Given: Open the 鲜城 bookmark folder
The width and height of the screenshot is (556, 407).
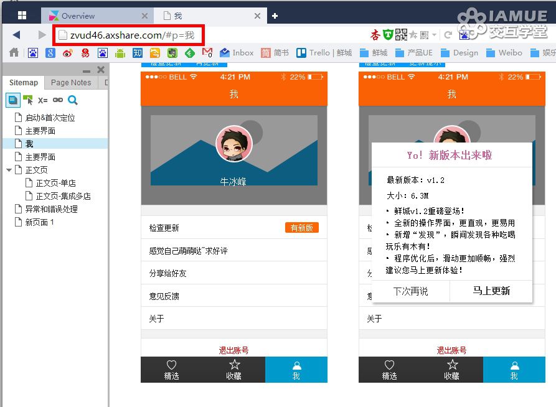Looking at the screenshot, I should tap(374, 53).
